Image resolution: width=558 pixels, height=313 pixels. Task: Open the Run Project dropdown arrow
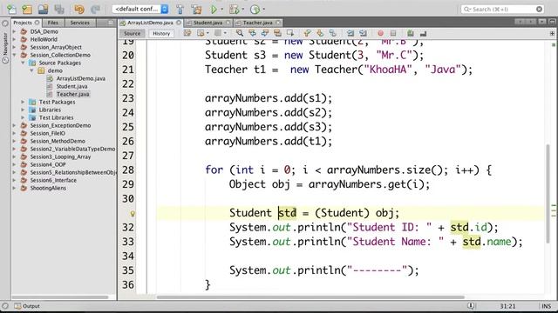coord(222,10)
